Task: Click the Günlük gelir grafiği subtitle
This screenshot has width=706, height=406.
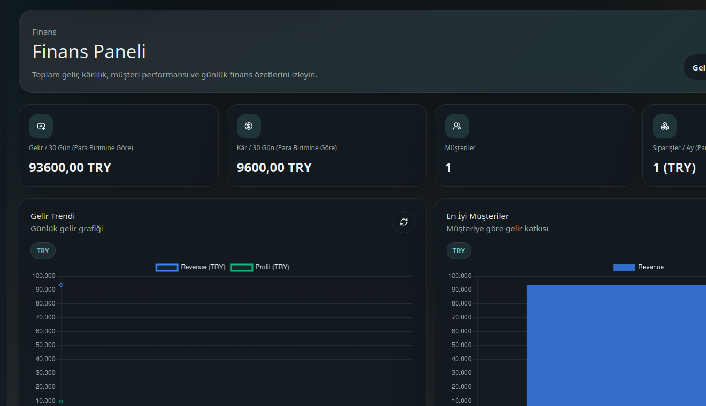Action: coord(67,229)
